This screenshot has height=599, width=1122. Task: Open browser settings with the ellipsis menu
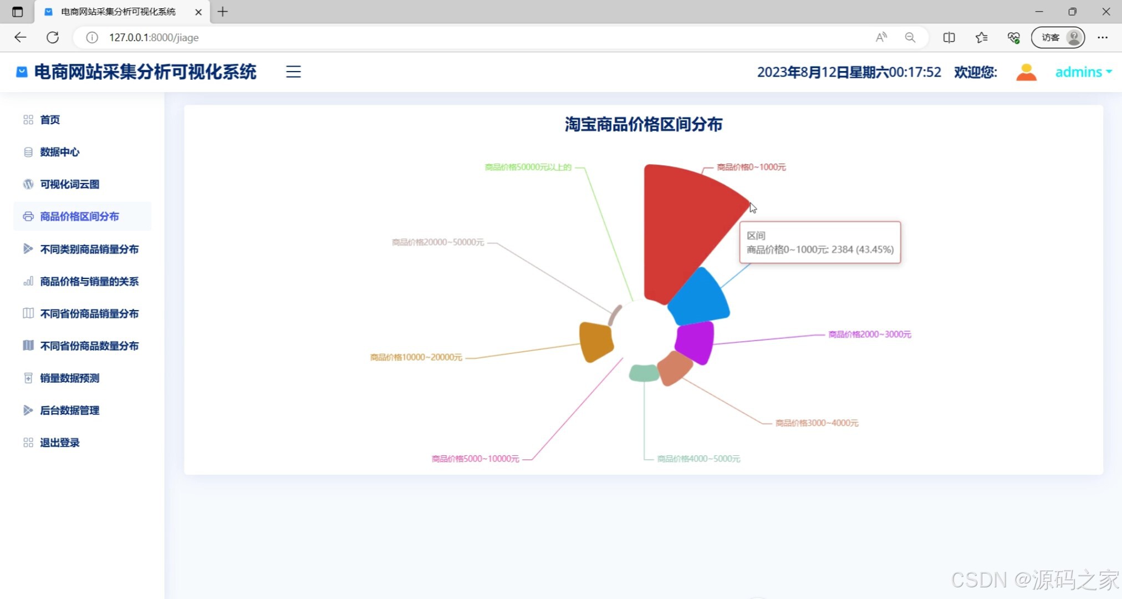[1103, 37]
